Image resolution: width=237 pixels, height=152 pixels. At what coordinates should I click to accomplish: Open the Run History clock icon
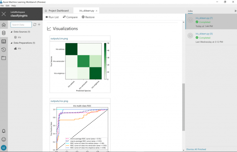coord(4,50)
